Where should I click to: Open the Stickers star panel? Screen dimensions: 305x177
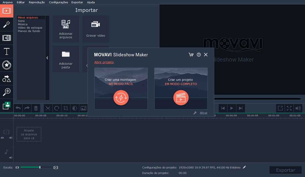[x=6, y=65]
